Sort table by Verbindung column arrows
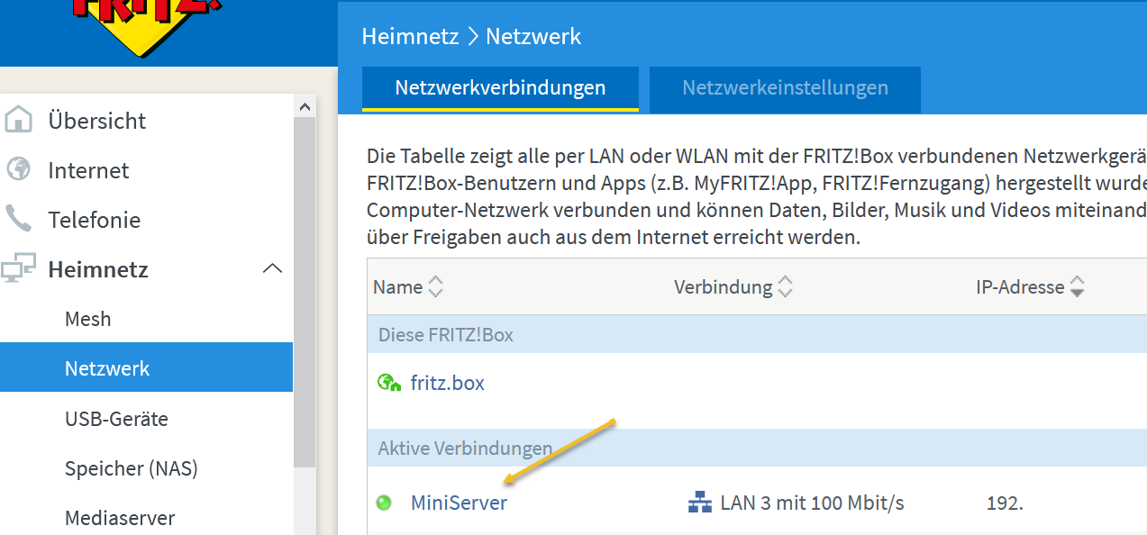Viewport: 1147px width, 535px height. [x=785, y=287]
